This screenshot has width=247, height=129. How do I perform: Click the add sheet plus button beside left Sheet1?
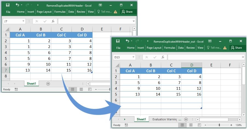coord(48,83)
